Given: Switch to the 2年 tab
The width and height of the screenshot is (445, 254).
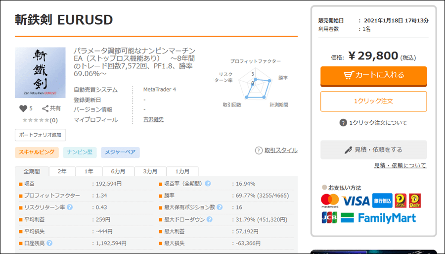Looking at the screenshot, I should [62, 171].
